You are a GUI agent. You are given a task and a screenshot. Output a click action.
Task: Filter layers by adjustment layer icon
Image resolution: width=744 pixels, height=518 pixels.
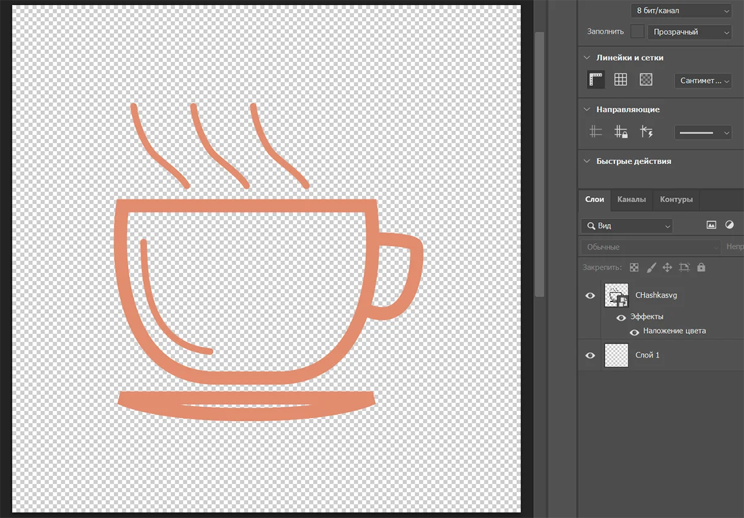tap(730, 226)
